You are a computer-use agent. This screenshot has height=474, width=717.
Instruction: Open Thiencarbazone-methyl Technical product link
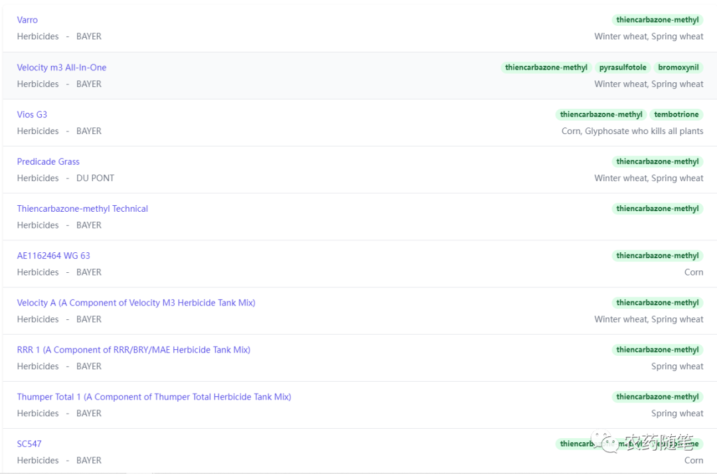coord(82,208)
